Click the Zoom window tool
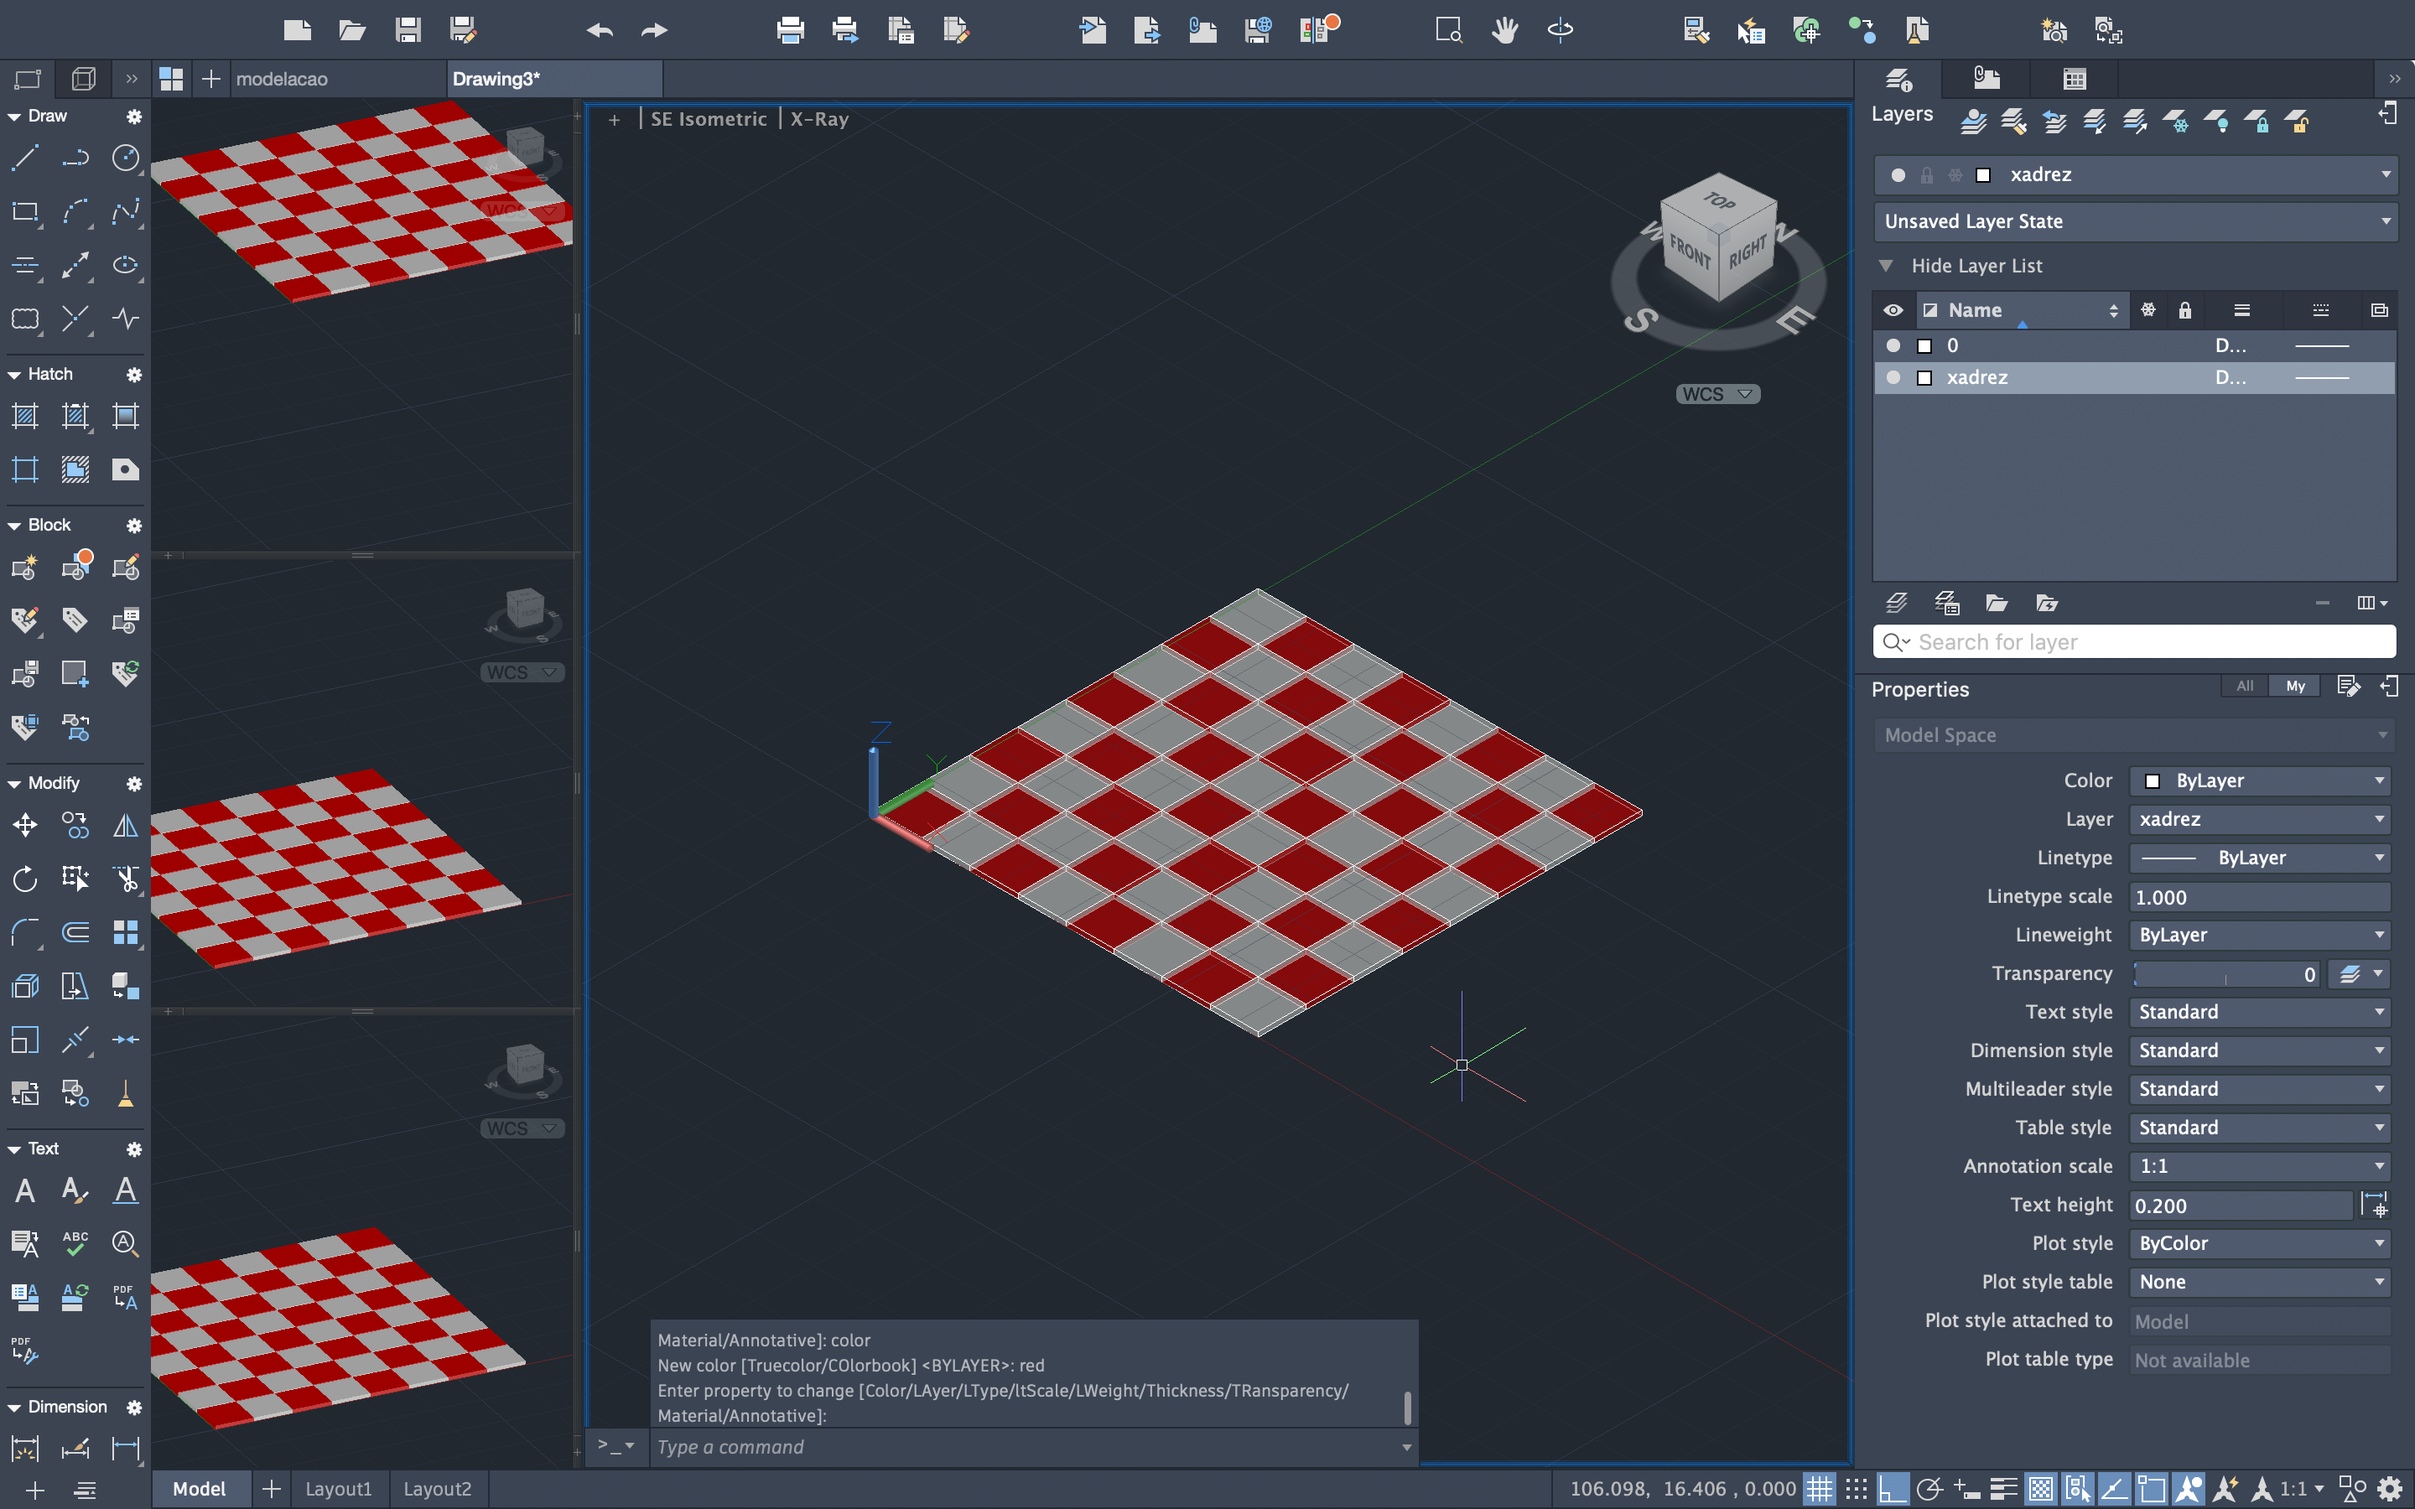This screenshot has height=1509, width=2415. 1449,30
